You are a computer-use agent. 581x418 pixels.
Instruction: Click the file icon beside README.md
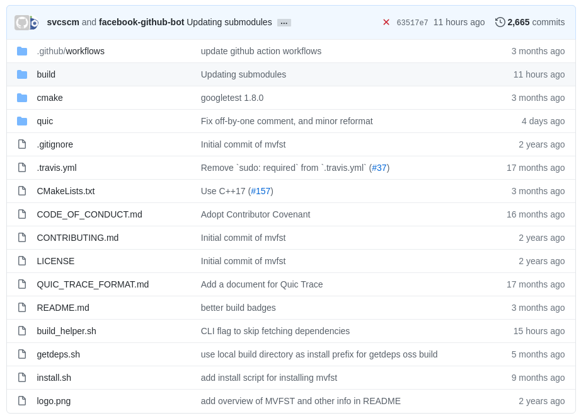[21, 307]
